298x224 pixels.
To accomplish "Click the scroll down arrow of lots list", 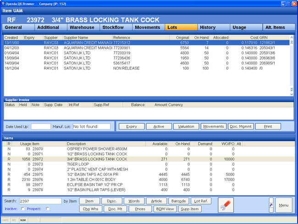I will [x=292, y=94].
